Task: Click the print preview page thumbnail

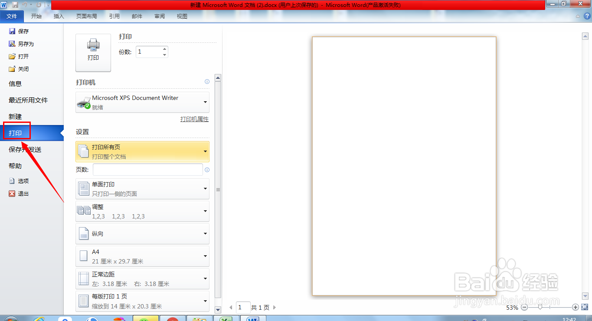Action: pyautogui.click(x=404, y=166)
